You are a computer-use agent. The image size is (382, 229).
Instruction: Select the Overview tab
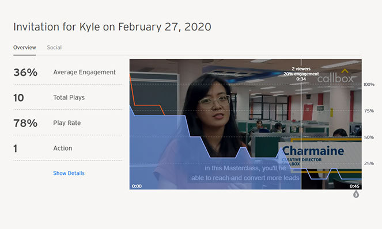[25, 47]
